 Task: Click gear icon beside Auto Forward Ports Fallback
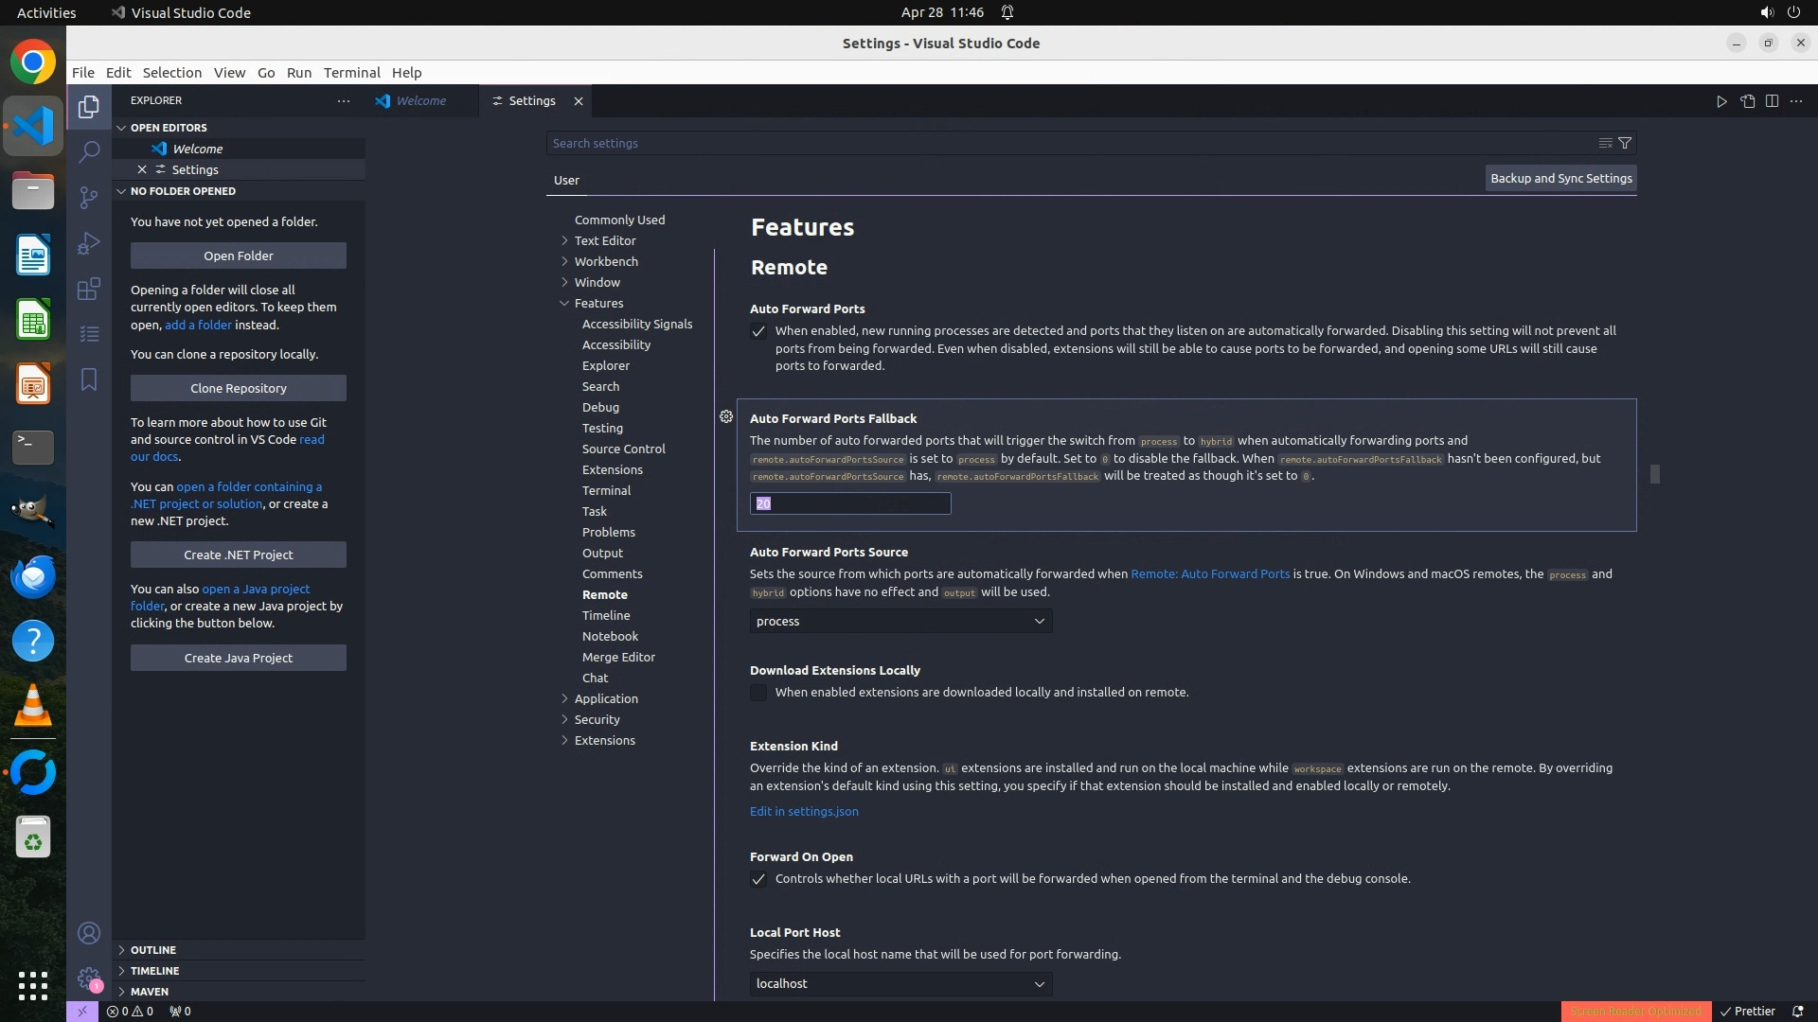726,416
